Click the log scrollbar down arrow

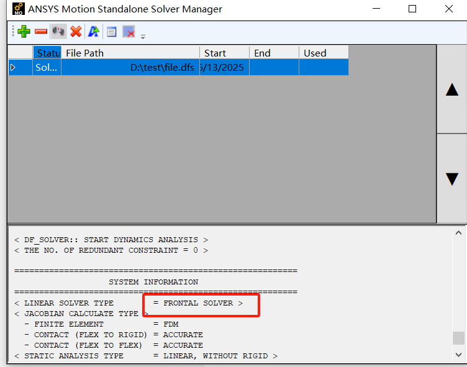(x=459, y=355)
